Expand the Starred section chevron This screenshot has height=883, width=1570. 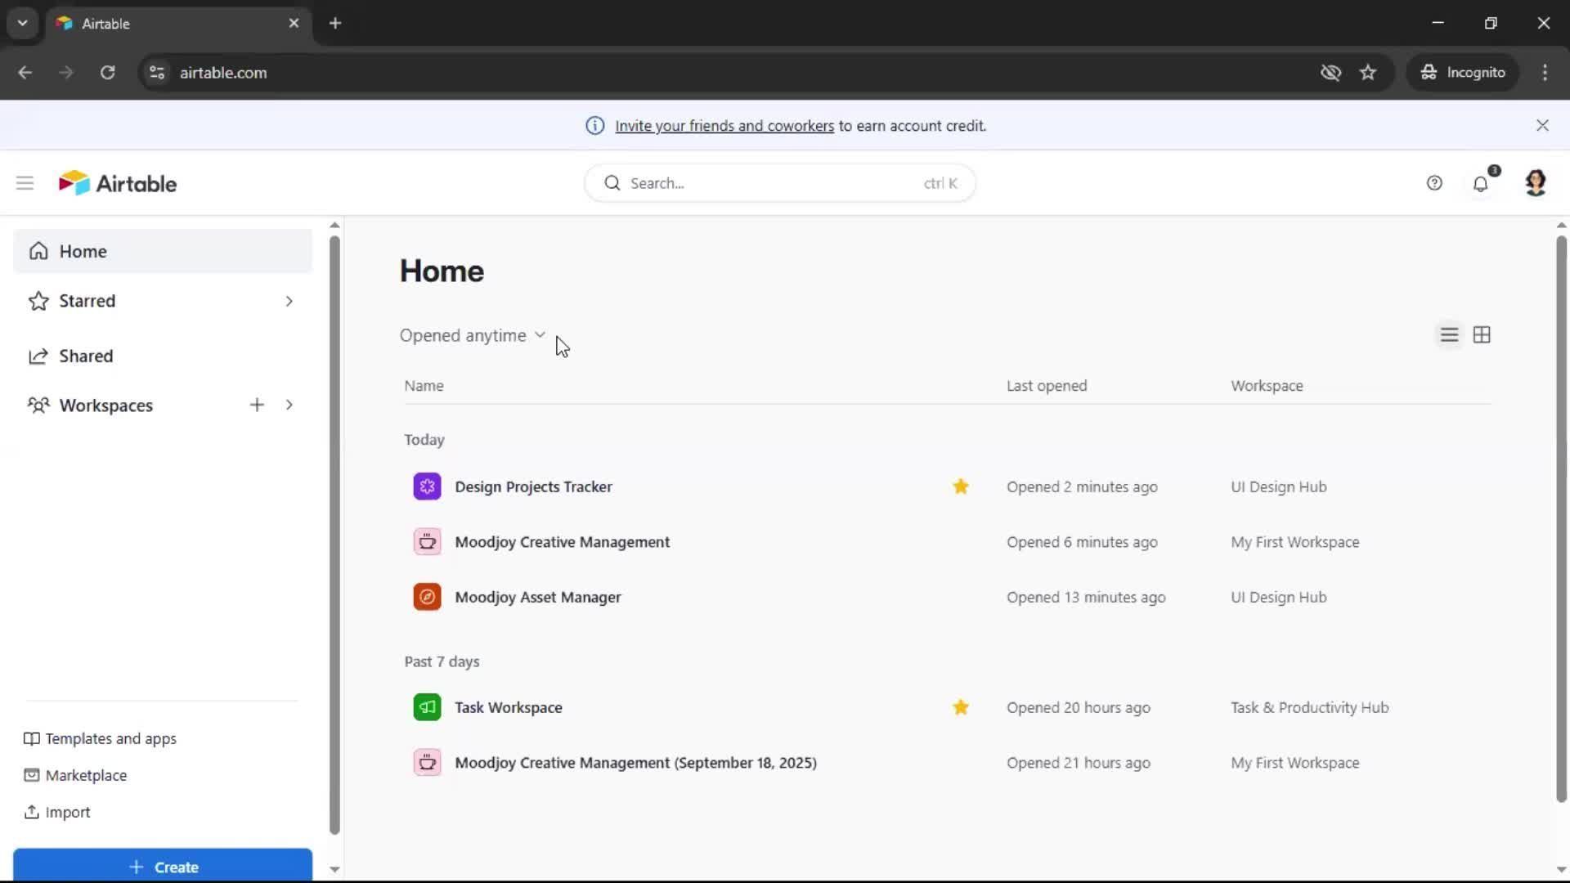(289, 302)
